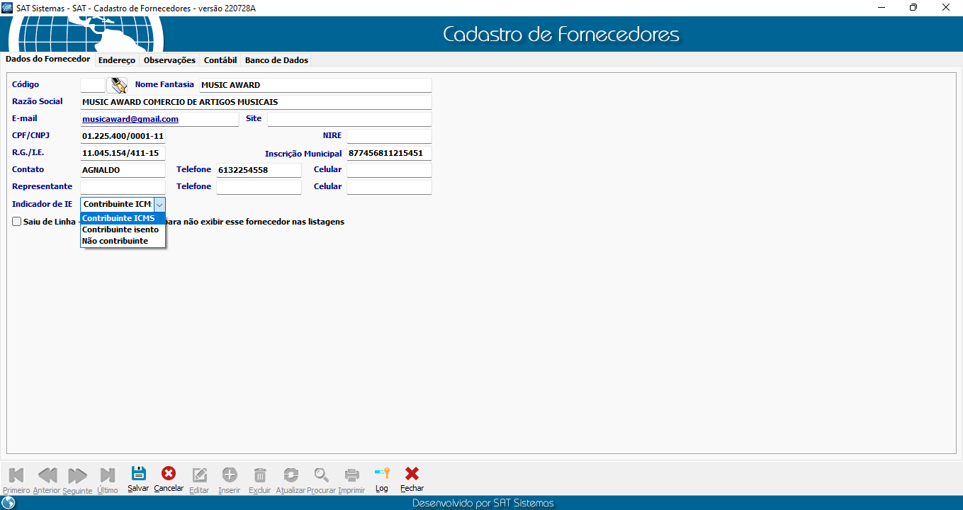Click the Excluir trash icon
The image size is (963, 510).
pos(260,475)
